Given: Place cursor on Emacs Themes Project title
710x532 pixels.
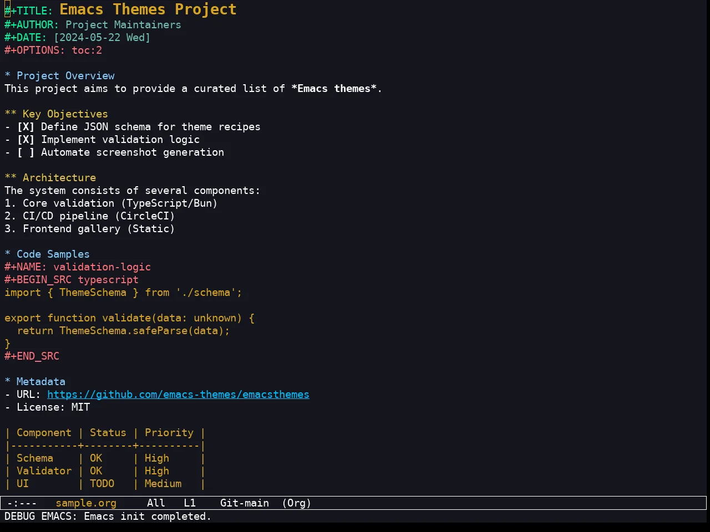Looking at the screenshot, I should pyautogui.click(x=148, y=9).
